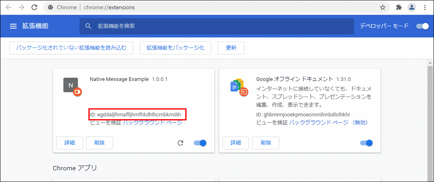Click 拡張機能をパッケージ化 button

pyautogui.click(x=176, y=48)
